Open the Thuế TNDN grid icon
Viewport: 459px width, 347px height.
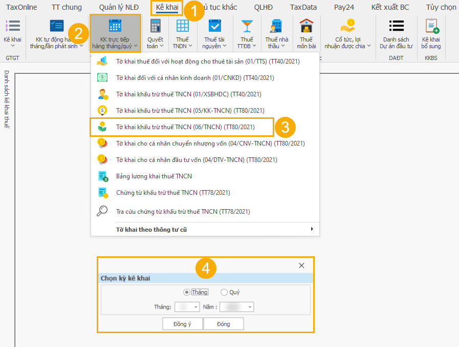[182, 26]
